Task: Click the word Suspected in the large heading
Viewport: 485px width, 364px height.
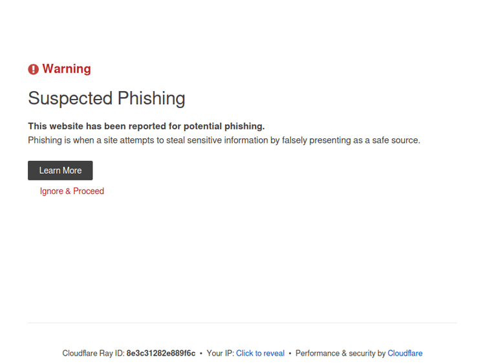Action: point(70,98)
